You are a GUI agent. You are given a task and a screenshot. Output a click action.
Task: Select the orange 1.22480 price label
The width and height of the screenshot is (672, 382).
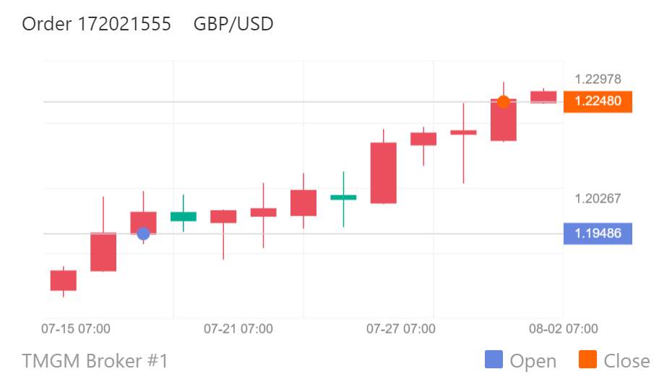pos(598,101)
